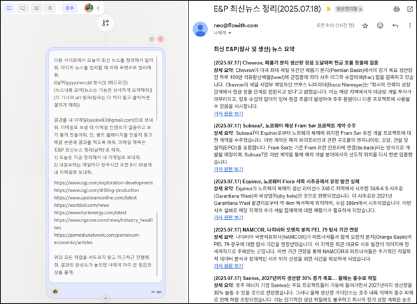
Task: Click the rigzone.com industry headlines URL
Action: coord(103,224)
